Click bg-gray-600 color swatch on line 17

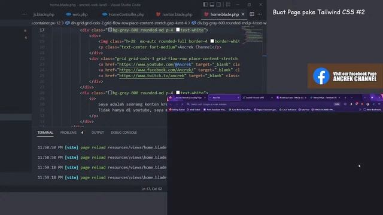click(x=110, y=30)
